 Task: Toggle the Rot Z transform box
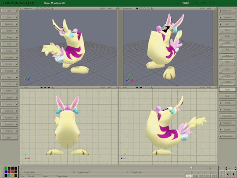pos(227,63)
